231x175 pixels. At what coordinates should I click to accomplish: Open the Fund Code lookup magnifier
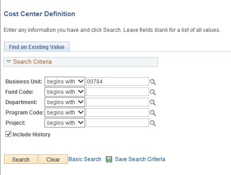click(153, 92)
